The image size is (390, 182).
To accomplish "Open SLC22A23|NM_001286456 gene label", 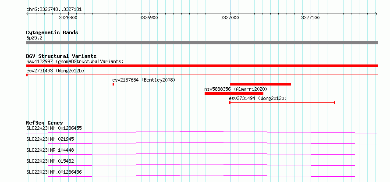I will (54, 172).
